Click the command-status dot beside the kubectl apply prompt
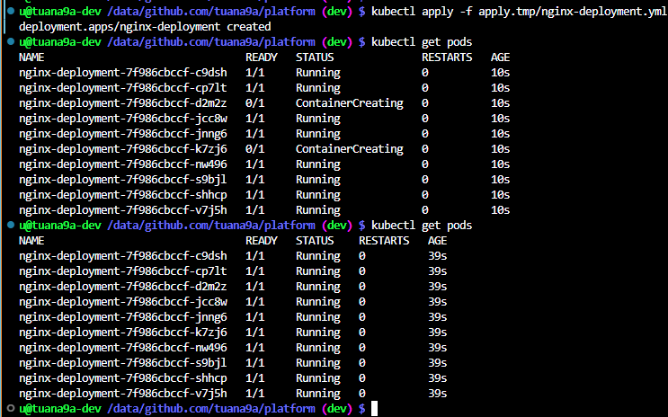 coord(11,11)
